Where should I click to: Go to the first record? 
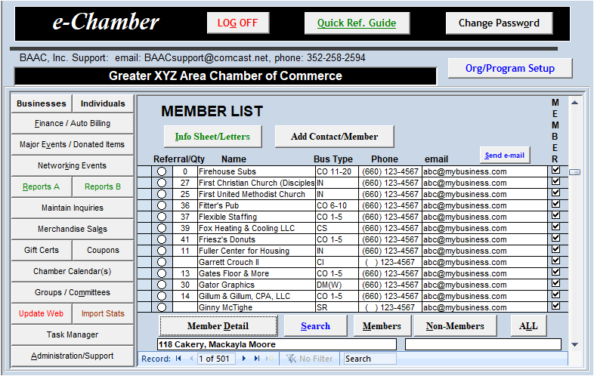coord(178,359)
